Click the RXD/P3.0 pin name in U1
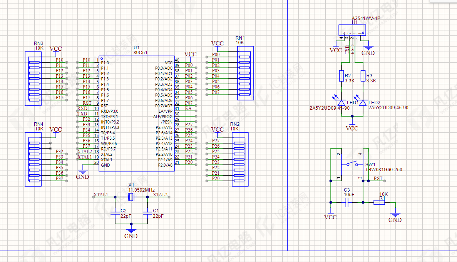Viewport: 457px width, 262px height. pyautogui.click(x=110, y=111)
